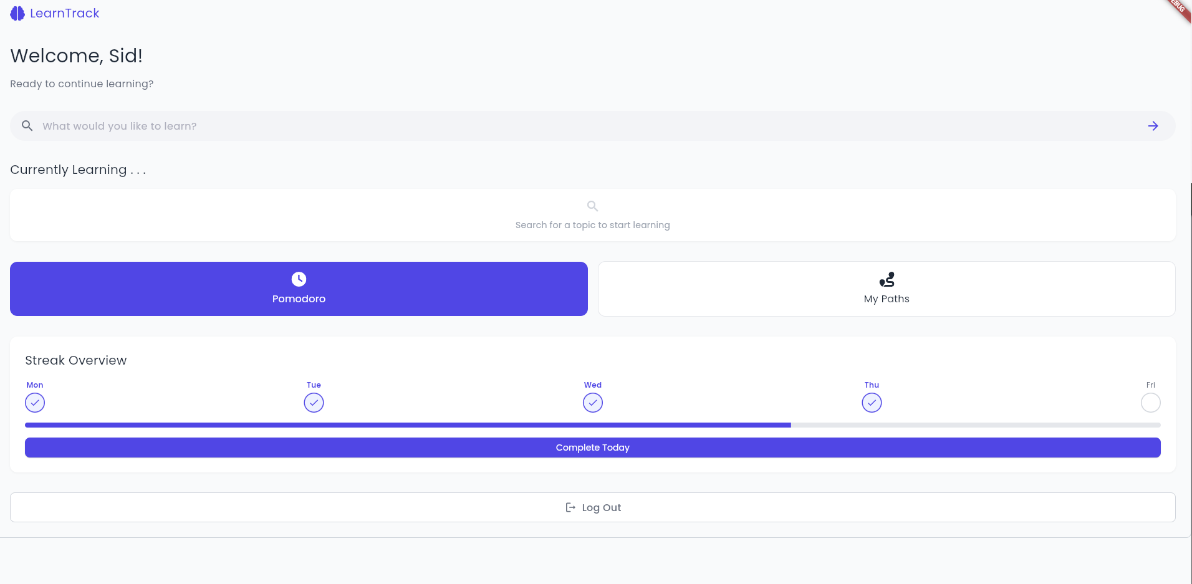Click the Log Out door icon
This screenshot has height=584, width=1192.
coord(570,507)
